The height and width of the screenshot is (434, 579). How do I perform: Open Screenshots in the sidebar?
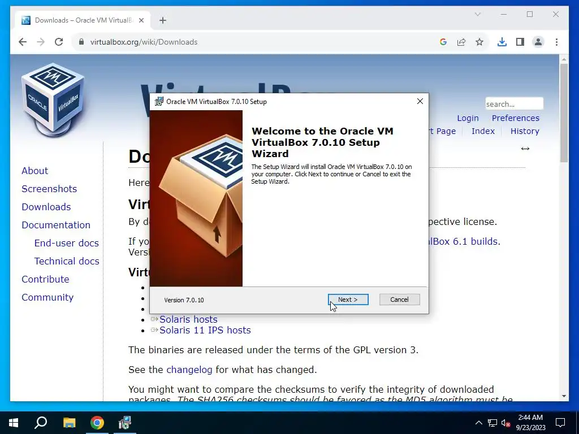coord(49,189)
